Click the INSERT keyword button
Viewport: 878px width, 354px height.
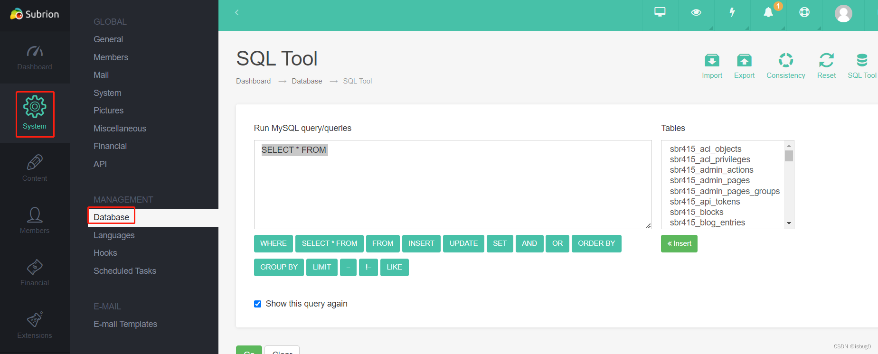(421, 243)
